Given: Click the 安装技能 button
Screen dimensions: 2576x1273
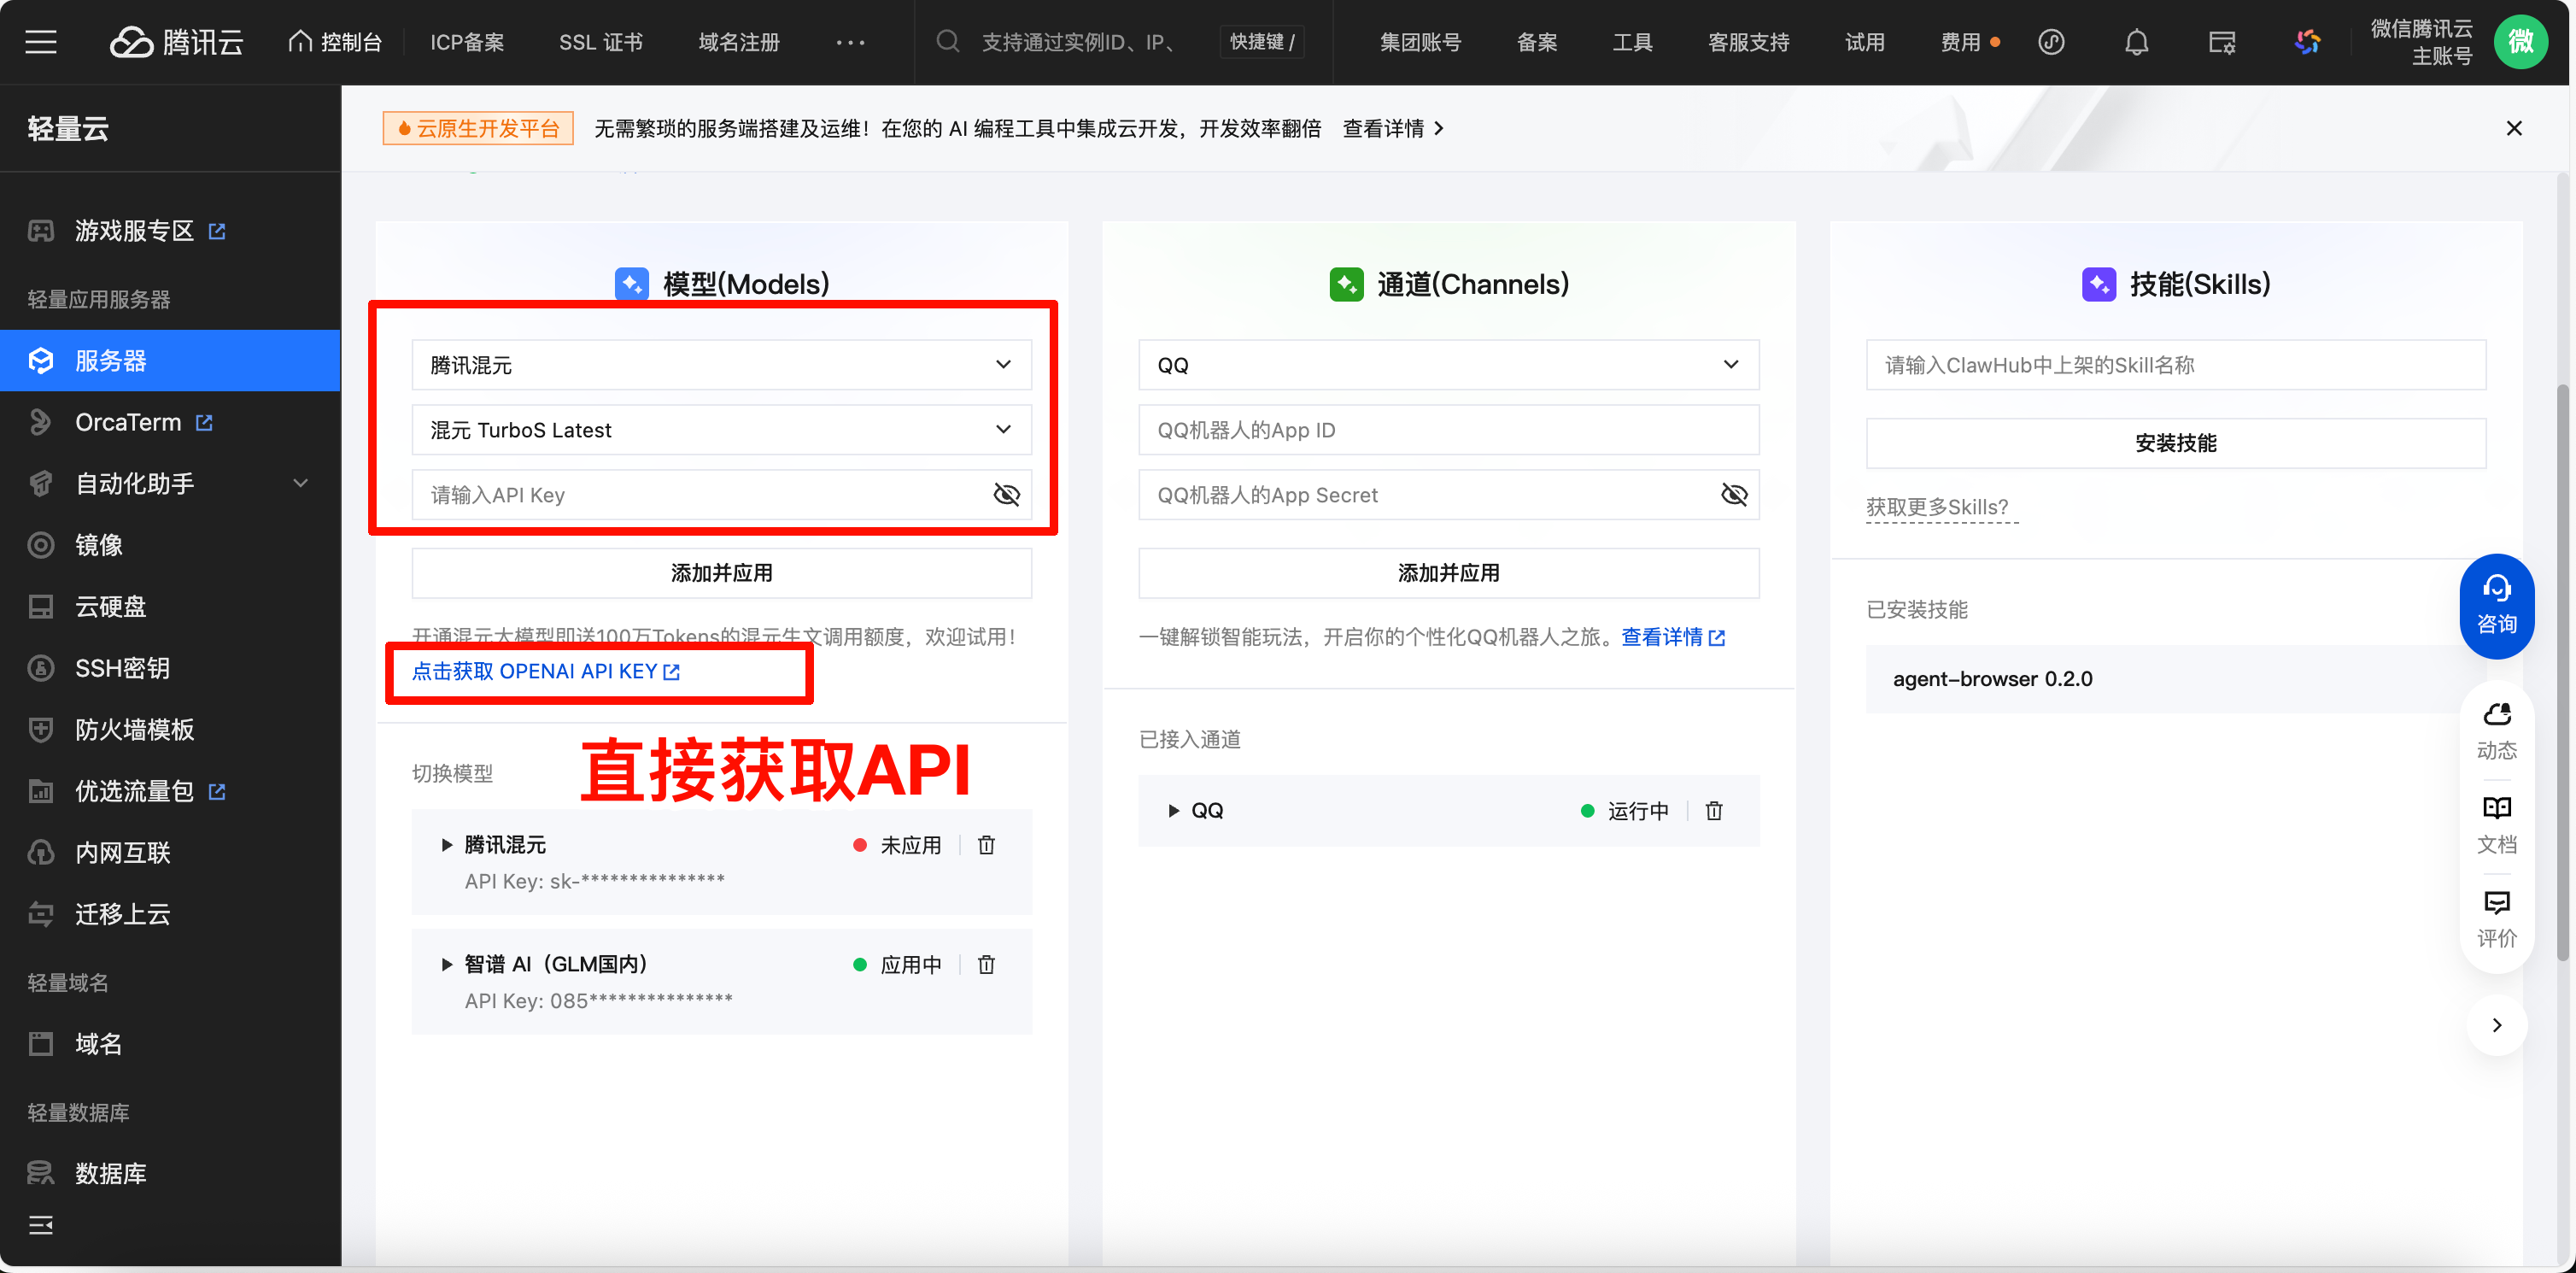Looking at the screenshot, I should 2175,443.
